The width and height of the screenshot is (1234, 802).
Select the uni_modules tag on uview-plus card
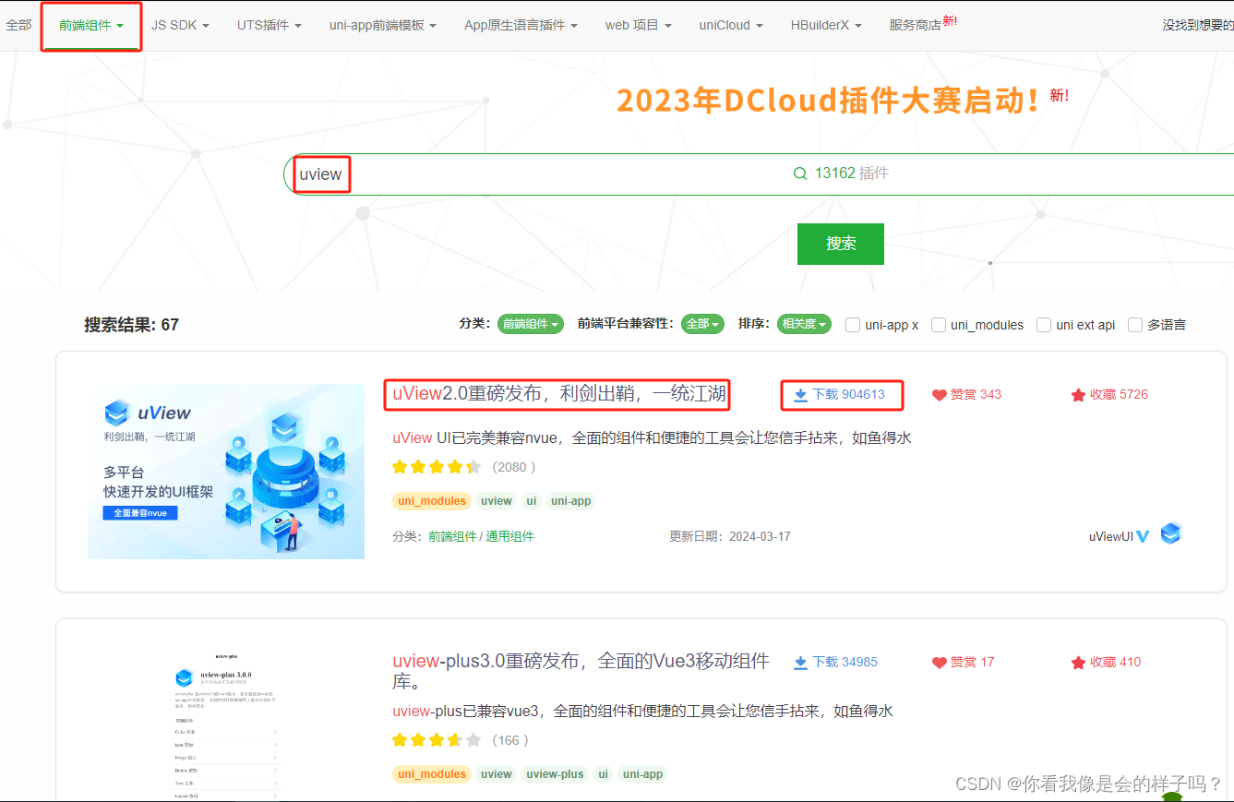(x=431, y=774)
